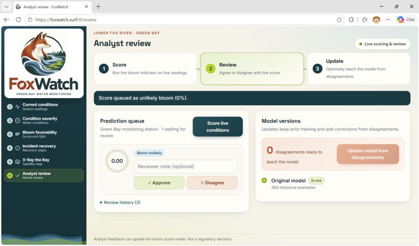Viewport: 419px width, 246px height.
Task: Expand the Review history (2) disclosure
Action: [x=120, y=202]
